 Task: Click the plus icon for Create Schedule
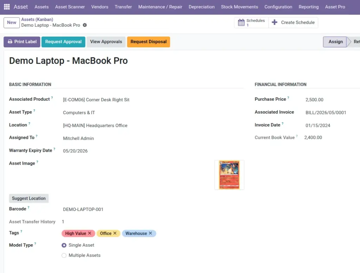pos(274,22)
